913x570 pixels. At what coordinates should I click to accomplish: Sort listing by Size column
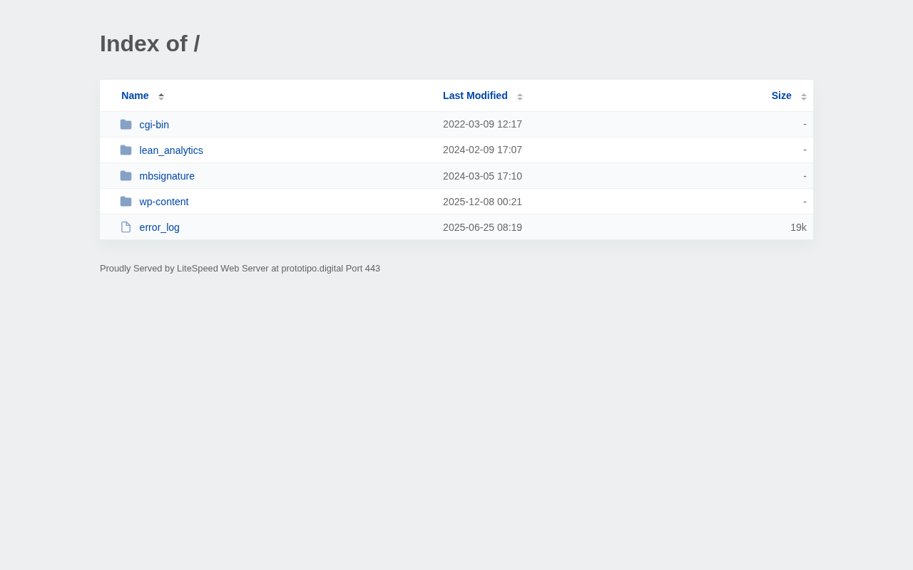click(781, 95)
